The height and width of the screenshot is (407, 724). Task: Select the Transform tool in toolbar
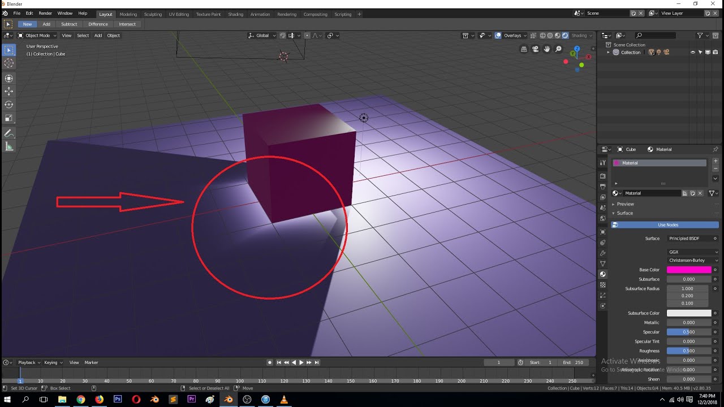(9, 78)
